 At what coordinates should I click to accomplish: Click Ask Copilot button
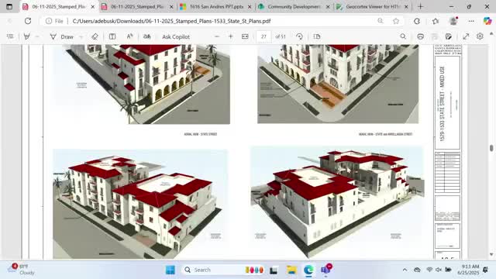pyautogui.click(x=176, y=36)
